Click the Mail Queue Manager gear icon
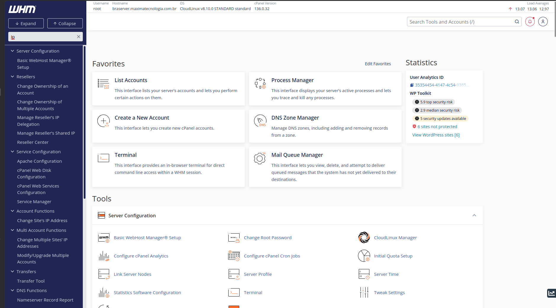Viewport: 556px width, 308px height. (x=260, y=158)
